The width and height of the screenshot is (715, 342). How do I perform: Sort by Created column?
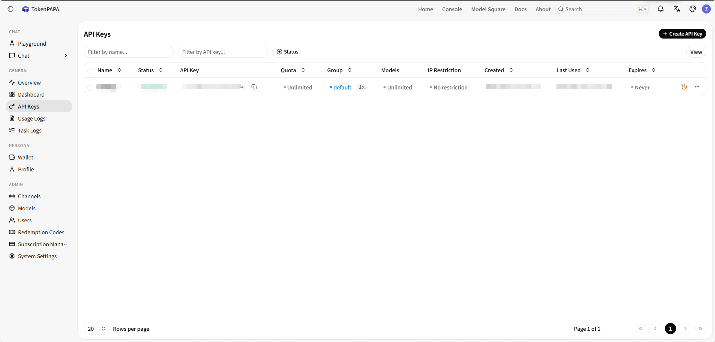click(x=499, y=70)
